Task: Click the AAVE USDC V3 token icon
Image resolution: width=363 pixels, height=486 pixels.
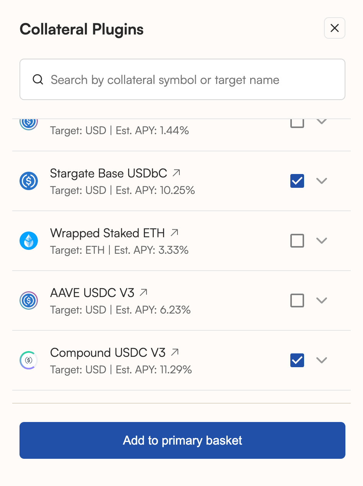Action: (29, 300)
